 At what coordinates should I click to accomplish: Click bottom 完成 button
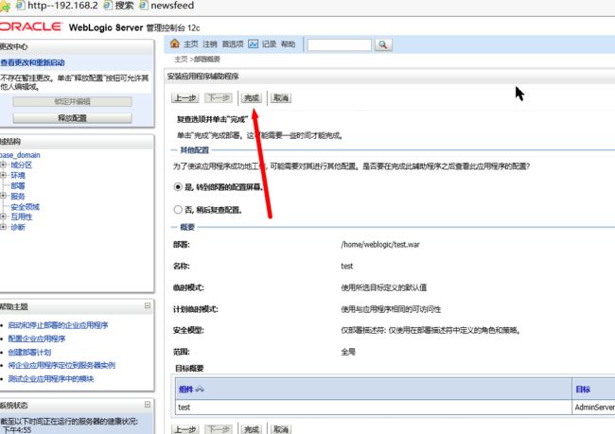coord(252,429)
